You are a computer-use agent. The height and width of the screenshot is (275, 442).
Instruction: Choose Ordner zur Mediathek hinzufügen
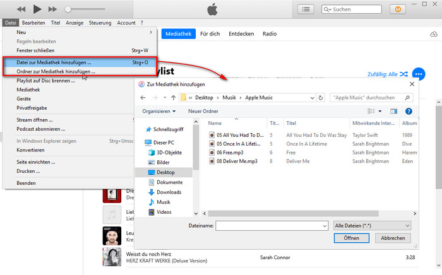(x=80, y=71)
